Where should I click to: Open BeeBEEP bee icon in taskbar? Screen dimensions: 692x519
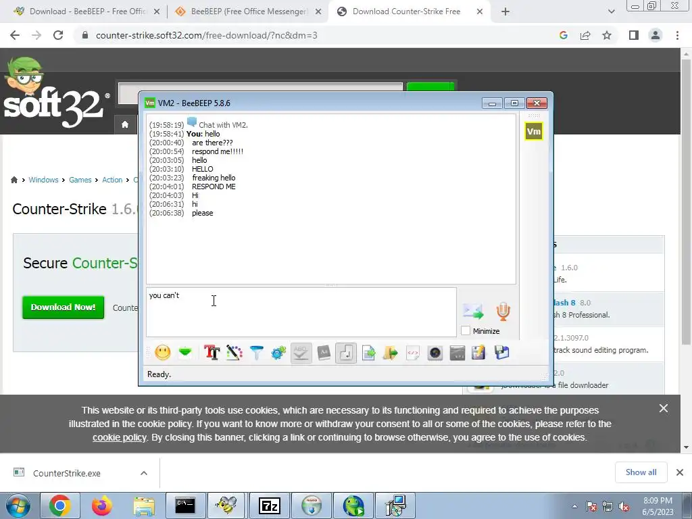(227, 505)
